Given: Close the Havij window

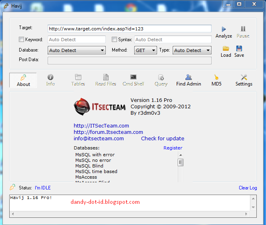Looking at the screenshot, I should [x=254, y=4].
